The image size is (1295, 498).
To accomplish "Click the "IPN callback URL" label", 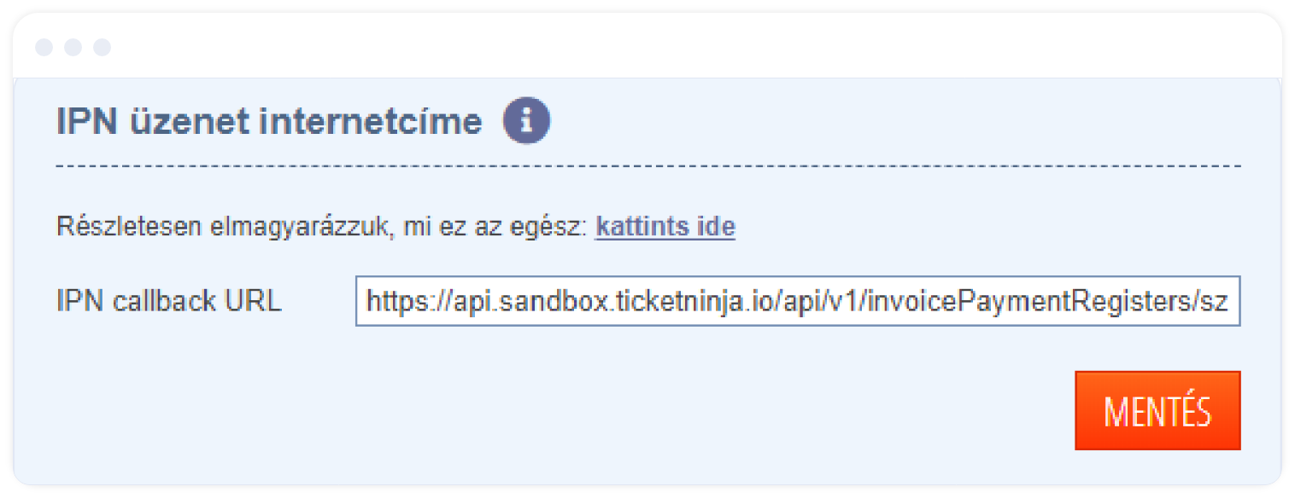I will click(168, 300).
